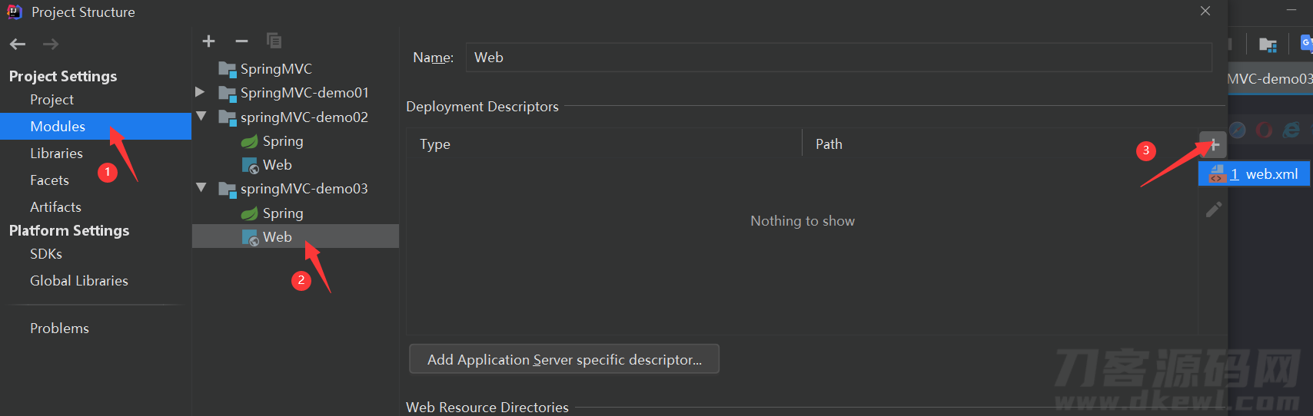1313x416 pixels.
Task: Open the Libraries settings section
Action: 56,154
